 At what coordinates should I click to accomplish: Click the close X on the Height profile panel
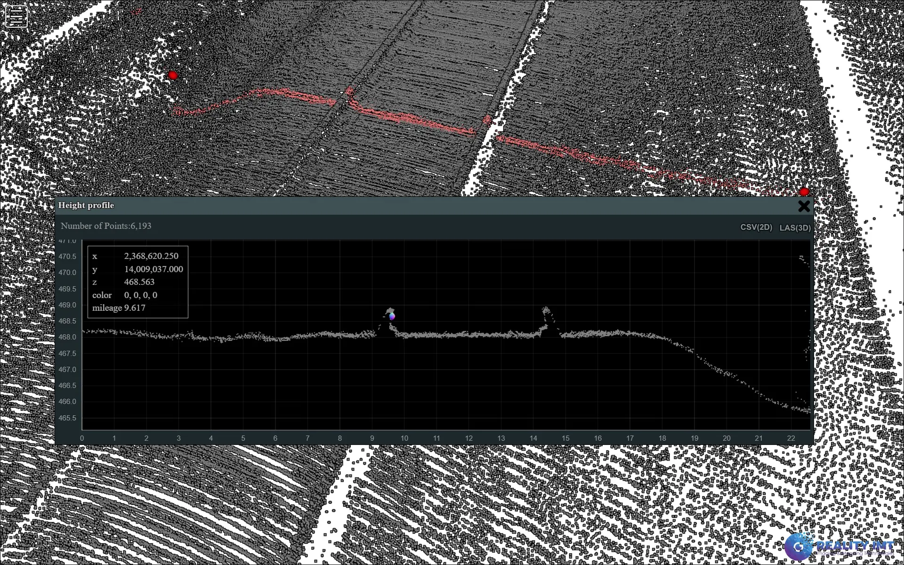[804, 206]
